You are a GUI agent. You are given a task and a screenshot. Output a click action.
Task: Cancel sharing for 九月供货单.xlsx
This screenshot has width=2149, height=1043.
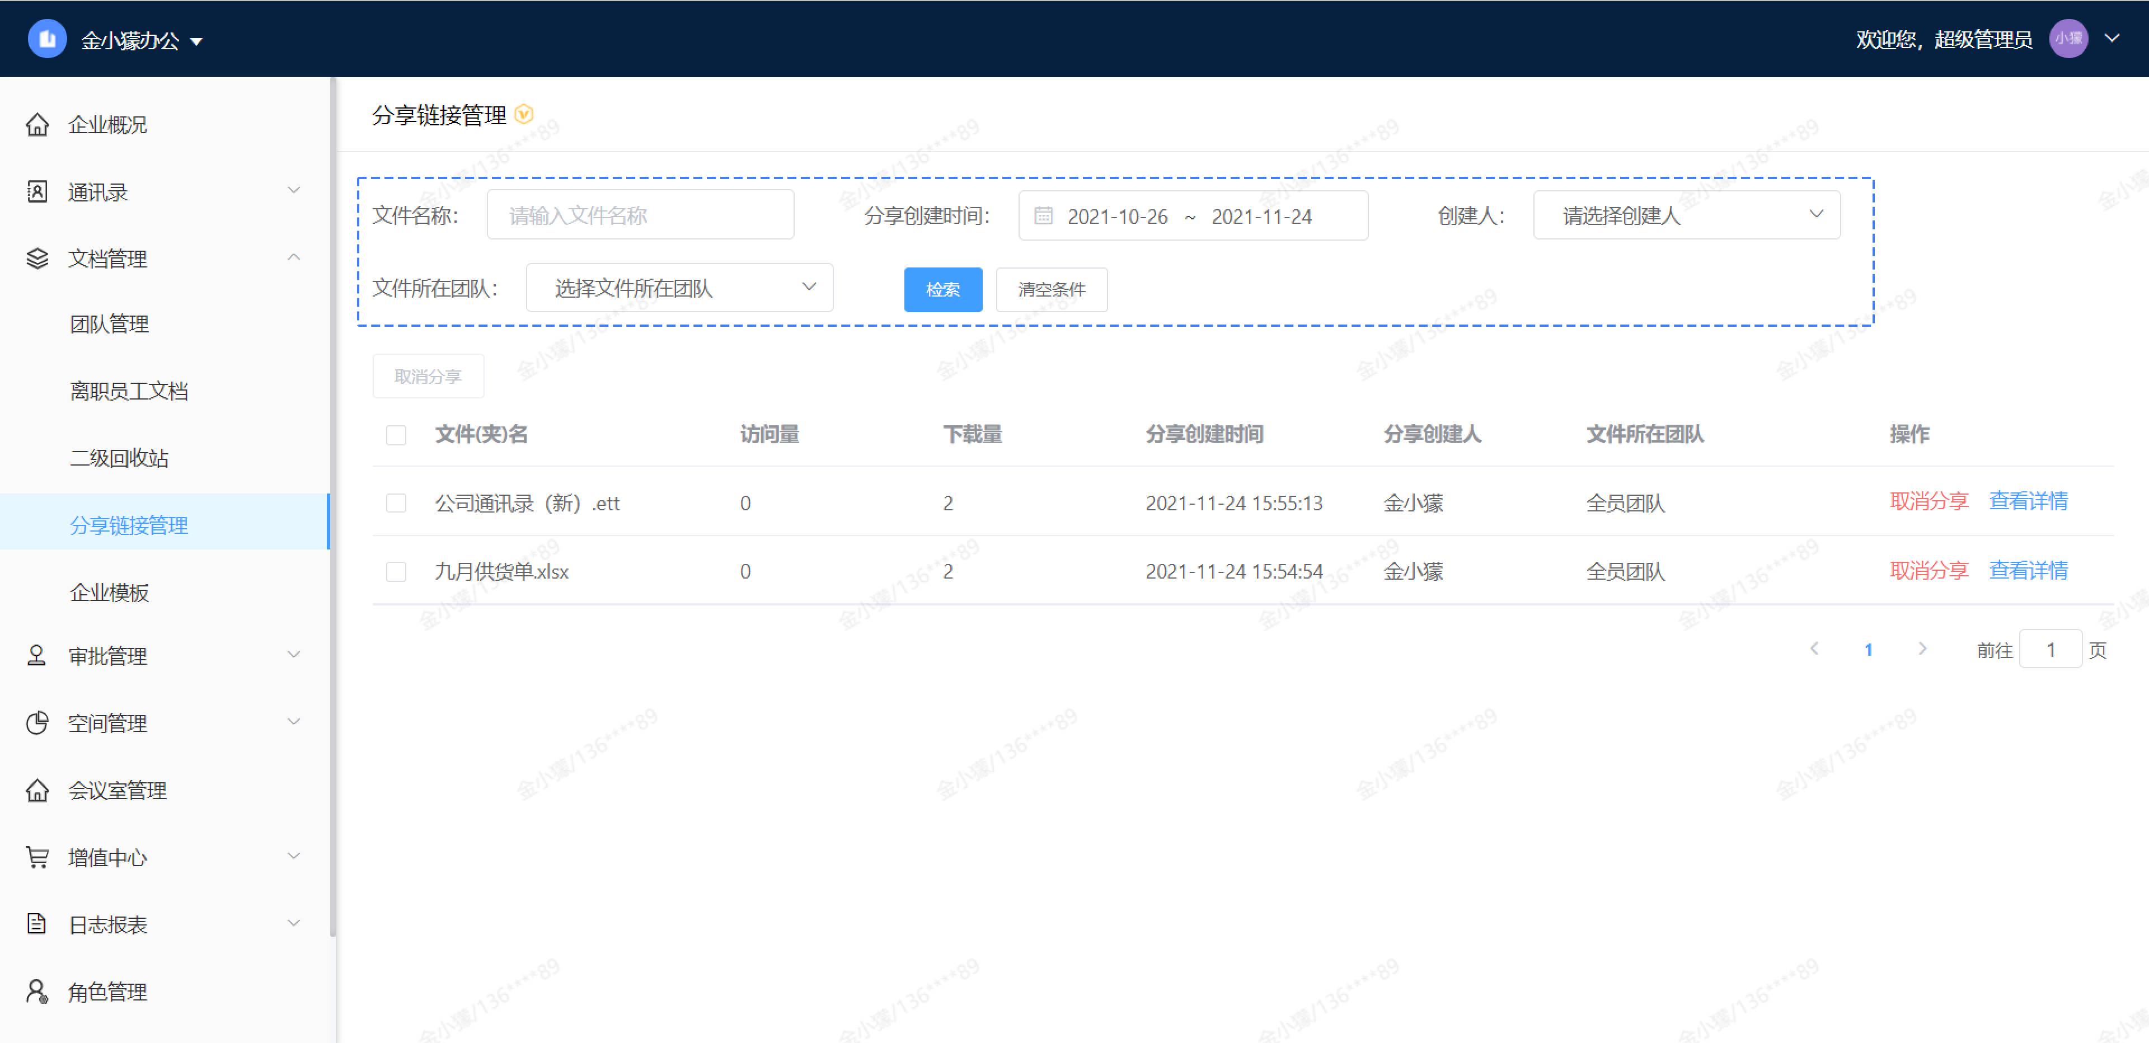1929,570
